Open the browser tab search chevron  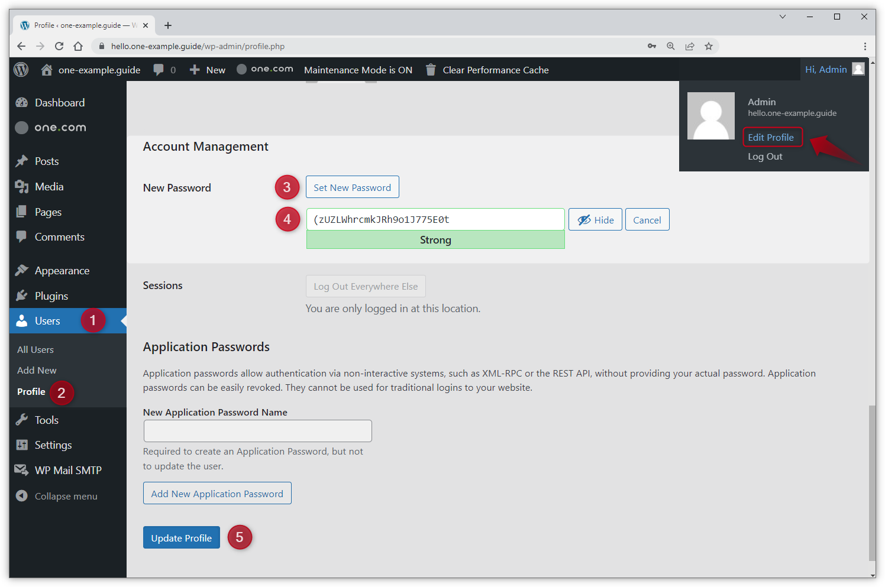coord(783,17)
